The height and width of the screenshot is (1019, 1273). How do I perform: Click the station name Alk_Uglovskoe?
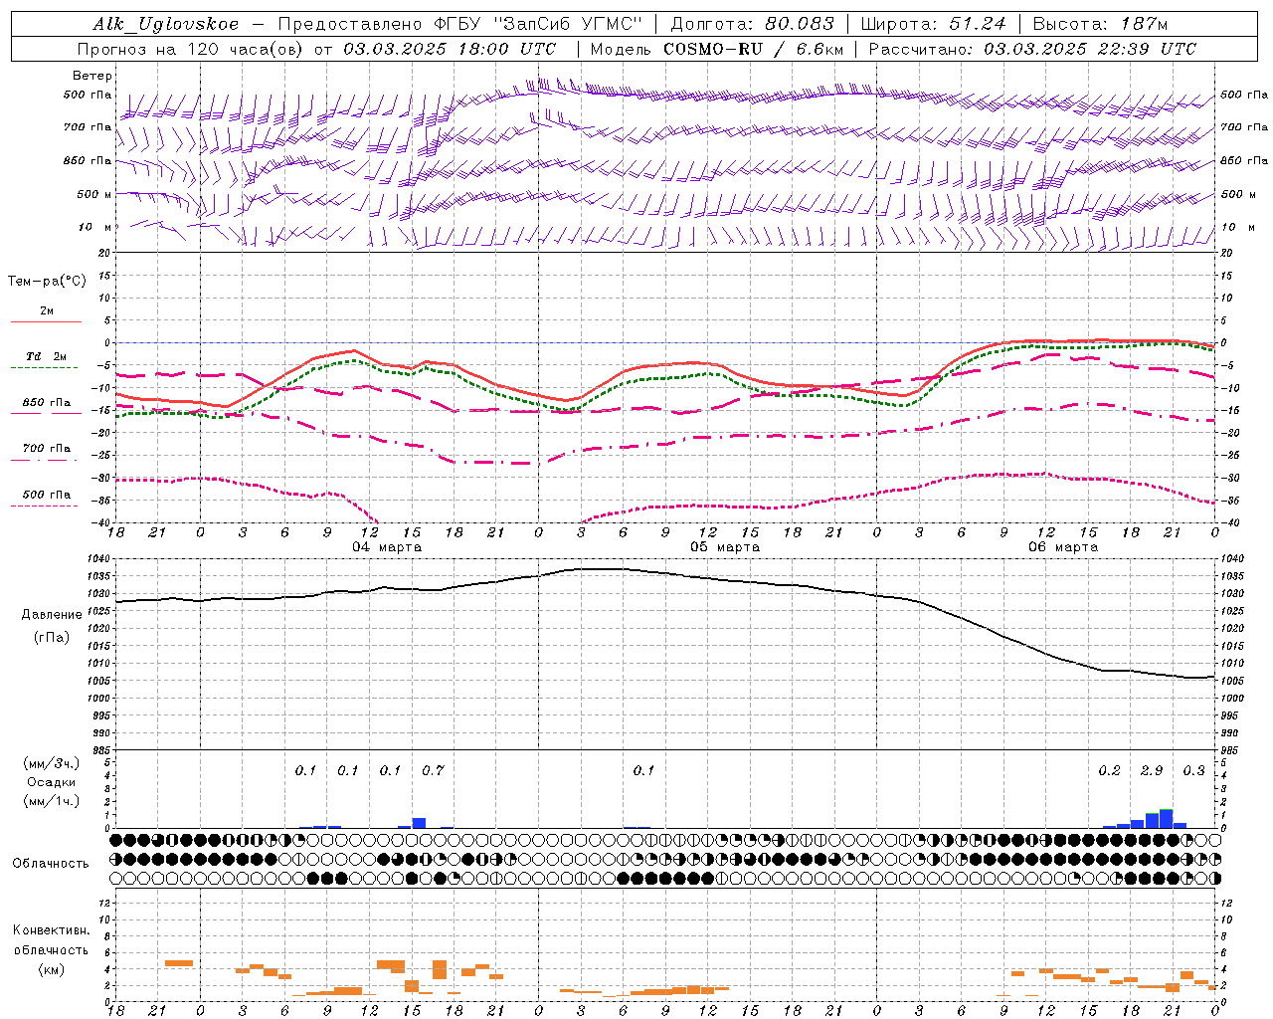166,24
